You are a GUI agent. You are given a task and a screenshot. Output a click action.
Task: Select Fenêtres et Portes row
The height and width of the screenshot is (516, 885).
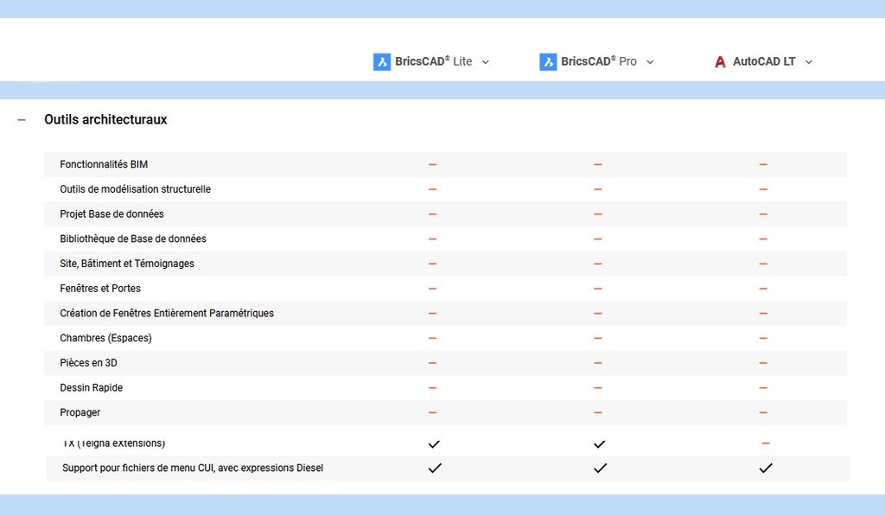click(445, 289)
